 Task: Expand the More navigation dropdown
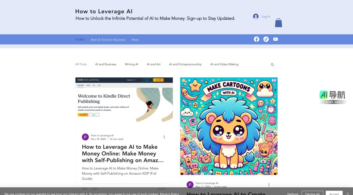coord(135,39)
